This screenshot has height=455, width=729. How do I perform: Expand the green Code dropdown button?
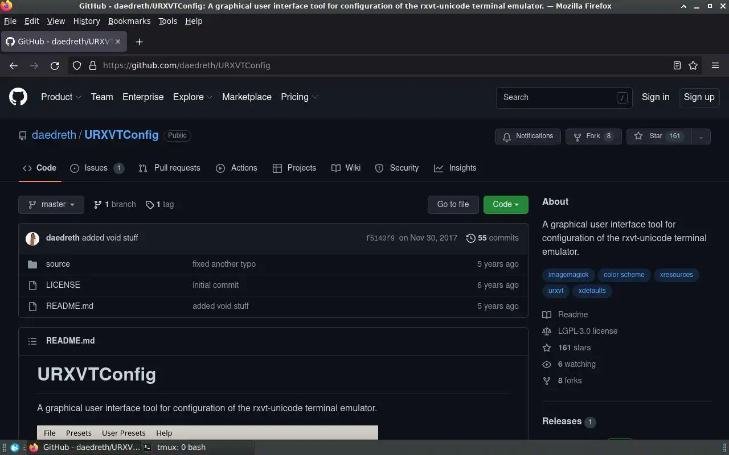506,205
